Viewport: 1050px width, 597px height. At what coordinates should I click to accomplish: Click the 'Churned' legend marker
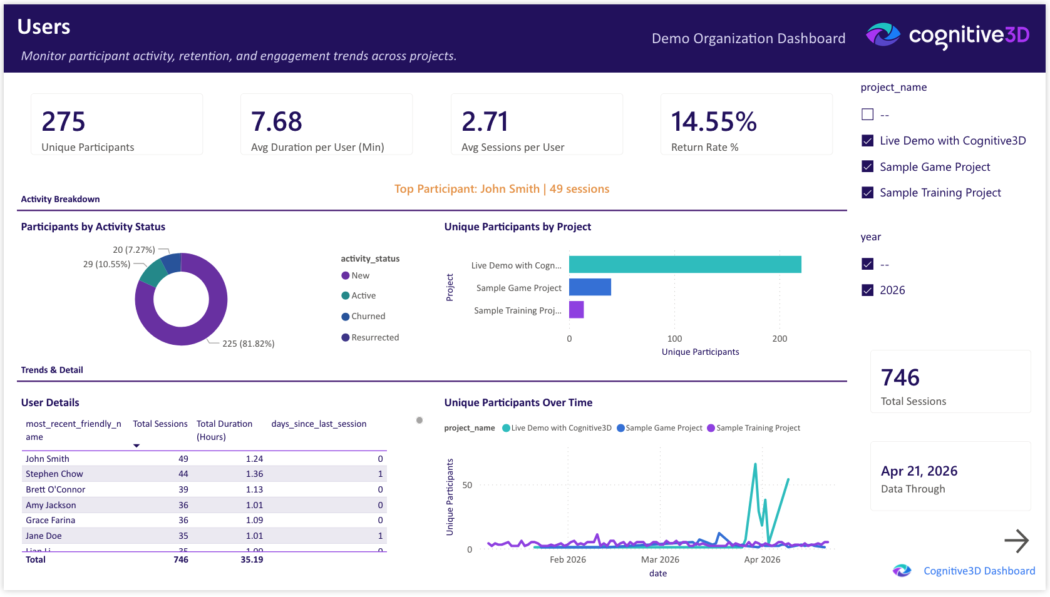point(345,316)
